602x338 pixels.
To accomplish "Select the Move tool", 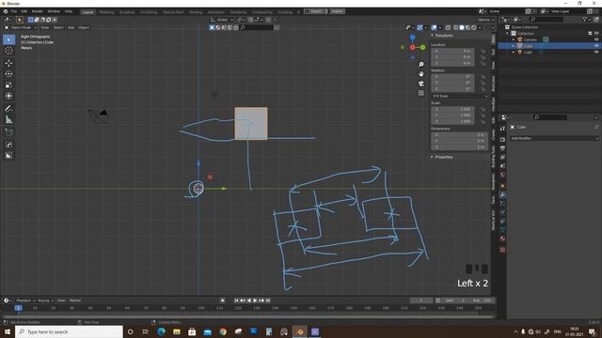I will click(x=8, y=63).
